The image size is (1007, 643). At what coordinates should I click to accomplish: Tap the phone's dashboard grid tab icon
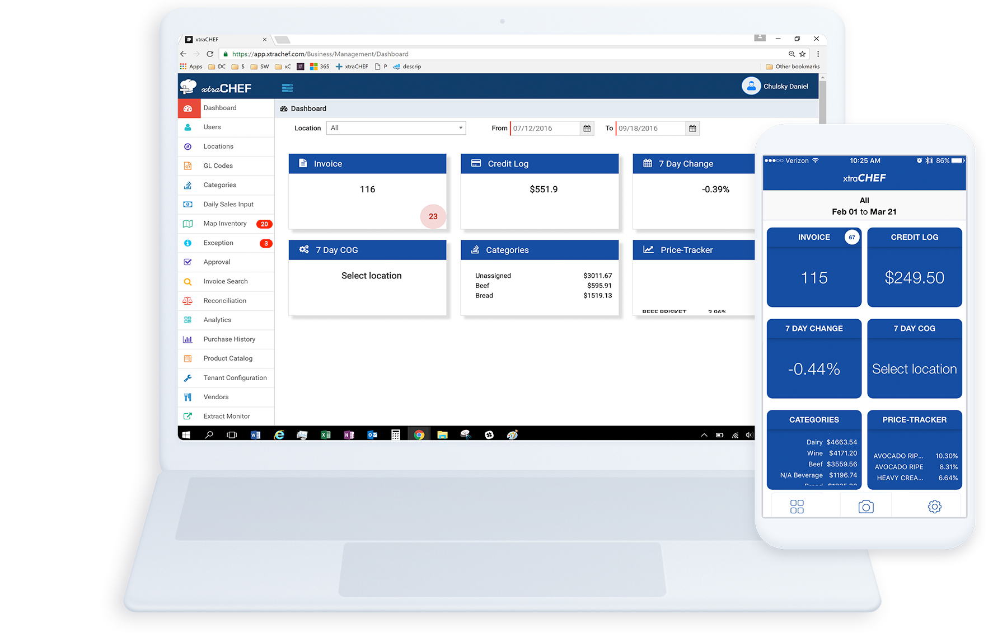coord(797,507)
